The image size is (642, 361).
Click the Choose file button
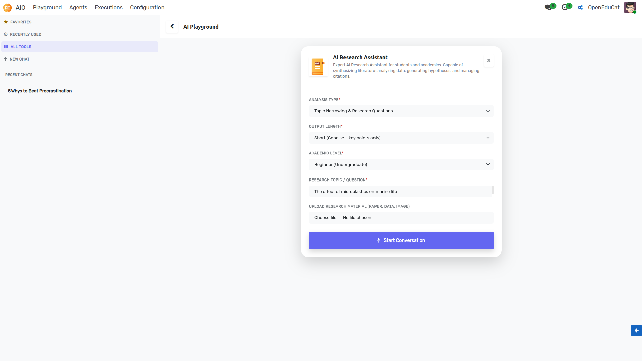pos(325,218)
